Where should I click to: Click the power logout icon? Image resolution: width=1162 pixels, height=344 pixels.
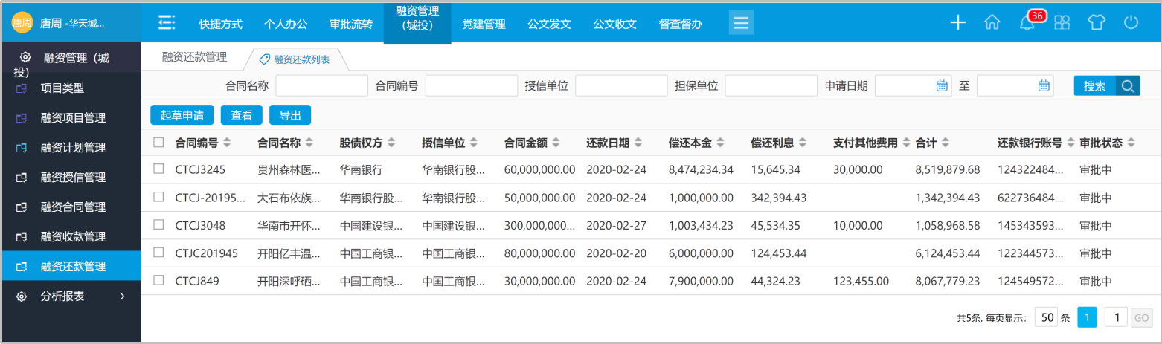1131,22
